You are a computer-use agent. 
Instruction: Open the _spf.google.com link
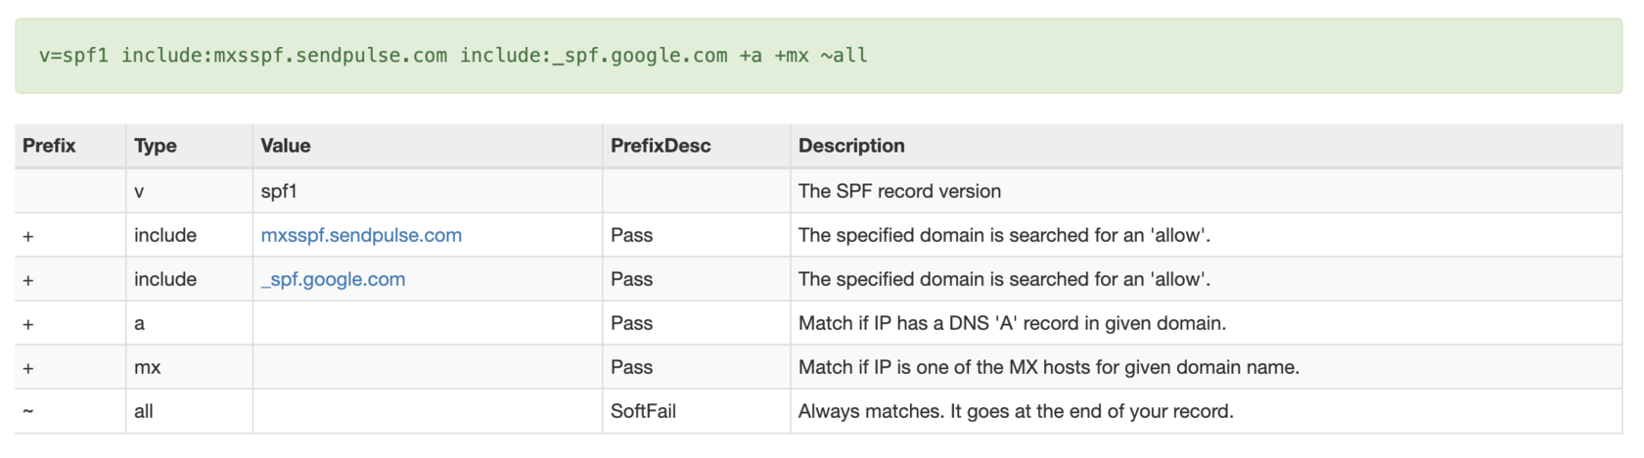(333, 280)
